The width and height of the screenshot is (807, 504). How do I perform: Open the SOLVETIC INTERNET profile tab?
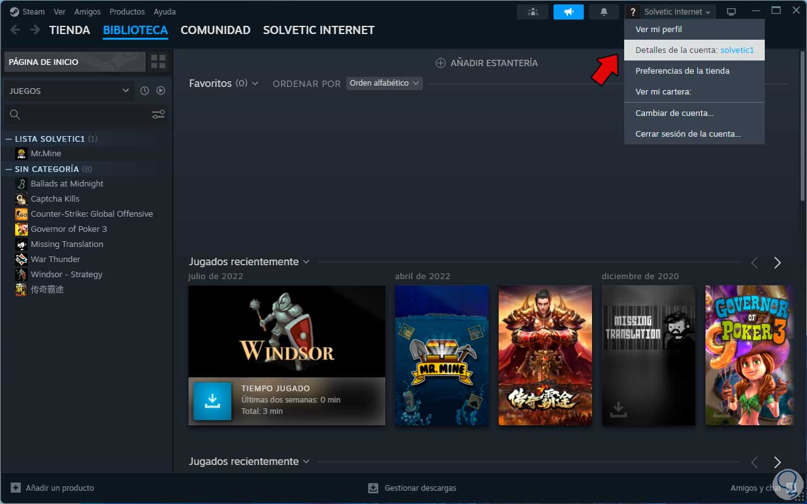point(319,30)
